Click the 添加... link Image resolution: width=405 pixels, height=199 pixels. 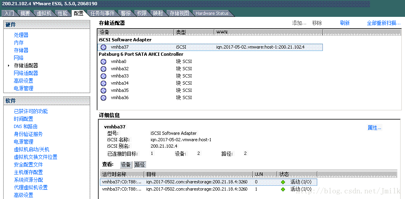[x=299, y=23]
